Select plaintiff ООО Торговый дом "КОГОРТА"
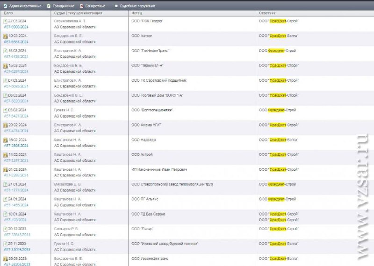This screenshot has height=266, width=374. coord(158,95)
